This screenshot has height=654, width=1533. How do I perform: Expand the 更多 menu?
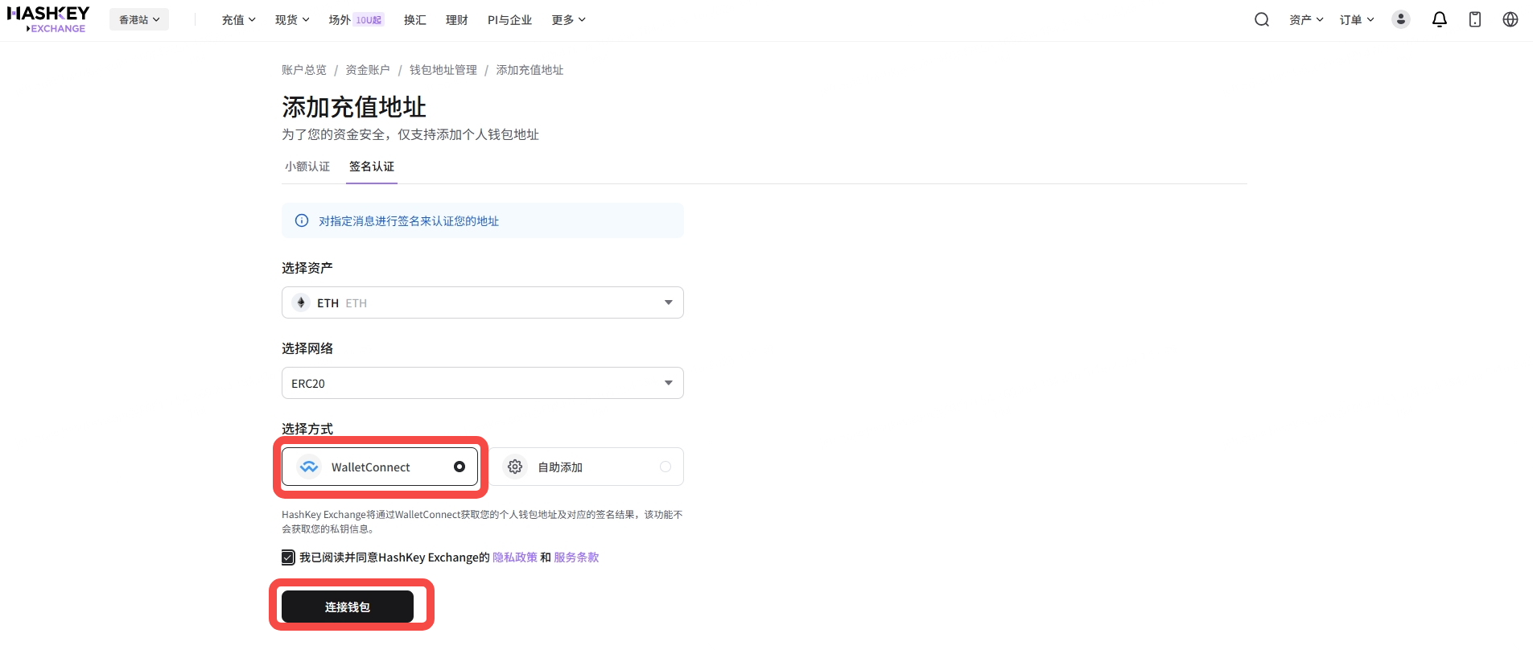pos(569,19)
